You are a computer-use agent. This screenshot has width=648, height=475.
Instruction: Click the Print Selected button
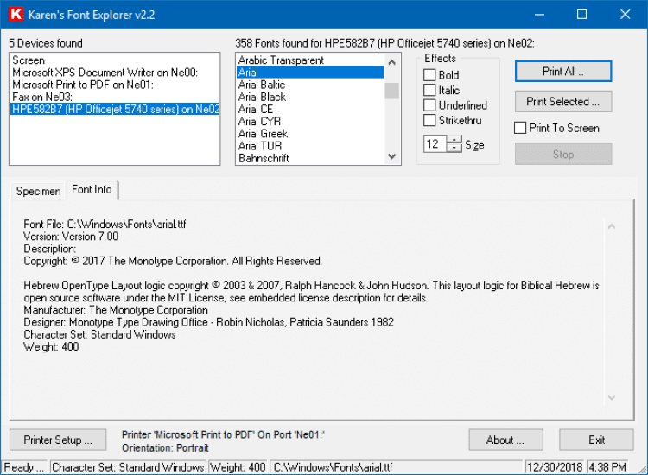[562, 102]
